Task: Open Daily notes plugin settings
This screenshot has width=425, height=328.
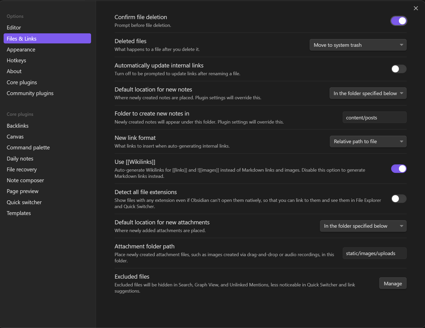Action: click(20, 158)
